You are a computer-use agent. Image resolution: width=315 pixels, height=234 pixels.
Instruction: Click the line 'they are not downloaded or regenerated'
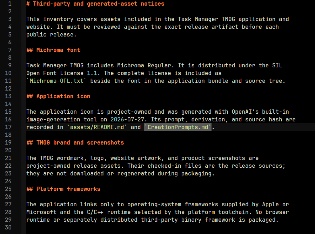pos(121,174)
